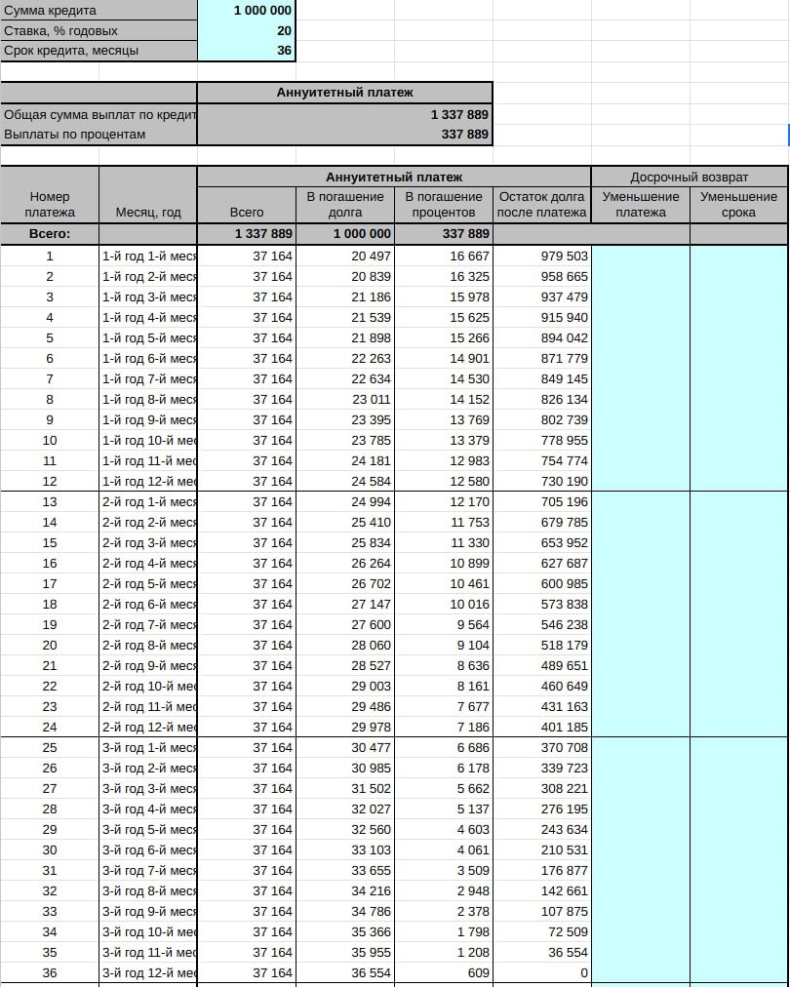Click 'Уменьшение платежа' input for payment 25
The width and height of the screenshot is (790, 987).
point(640,747)
